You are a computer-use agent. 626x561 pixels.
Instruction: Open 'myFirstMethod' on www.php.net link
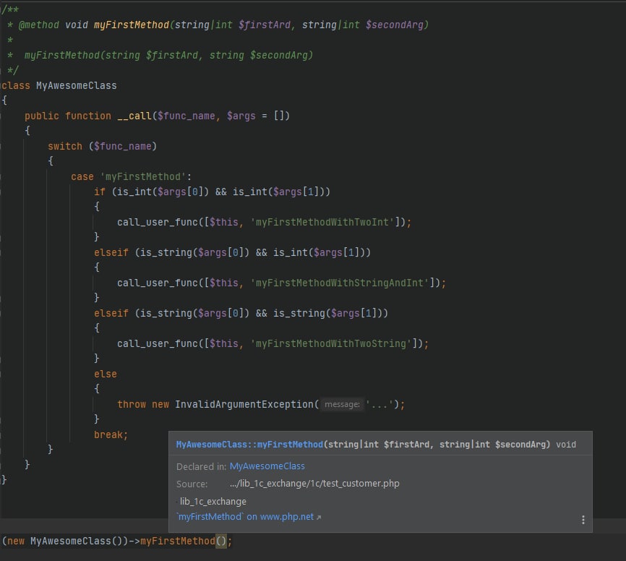point(245,517)
